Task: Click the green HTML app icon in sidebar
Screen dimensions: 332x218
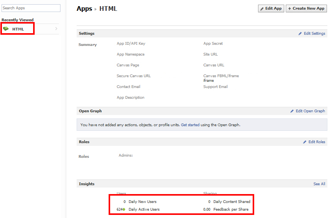Action: (x=6, y=29)
